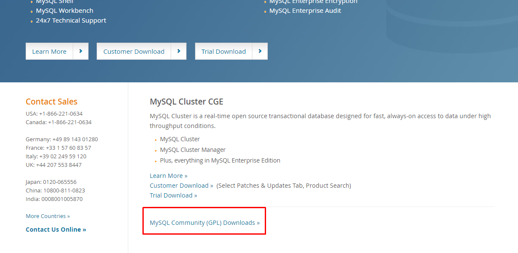Select the France phone number line
518x253 pixels.
pyautogui.click(x=58, y=148)
